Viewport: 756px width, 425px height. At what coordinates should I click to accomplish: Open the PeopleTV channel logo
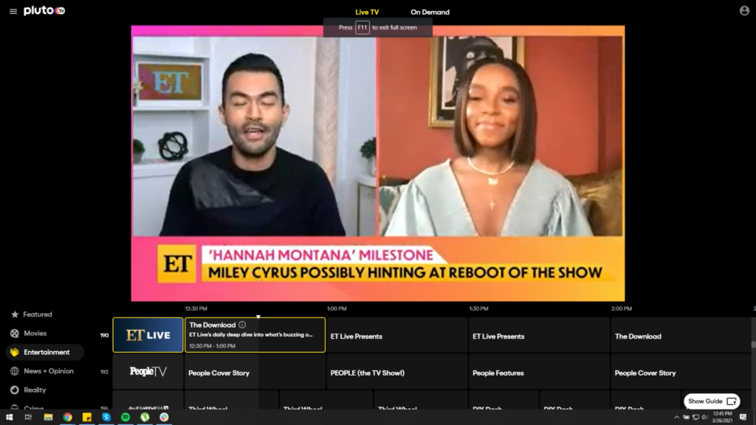148,372
